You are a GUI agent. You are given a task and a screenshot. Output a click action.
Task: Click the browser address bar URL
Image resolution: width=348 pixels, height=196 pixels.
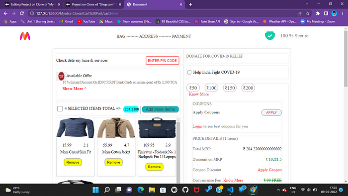coord(77,13)
